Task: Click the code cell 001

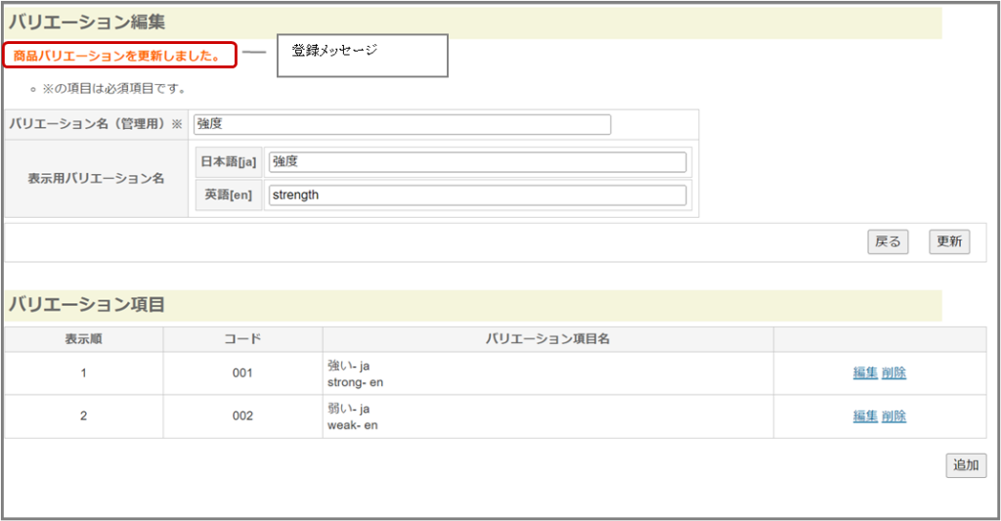Action: [242, 373]
